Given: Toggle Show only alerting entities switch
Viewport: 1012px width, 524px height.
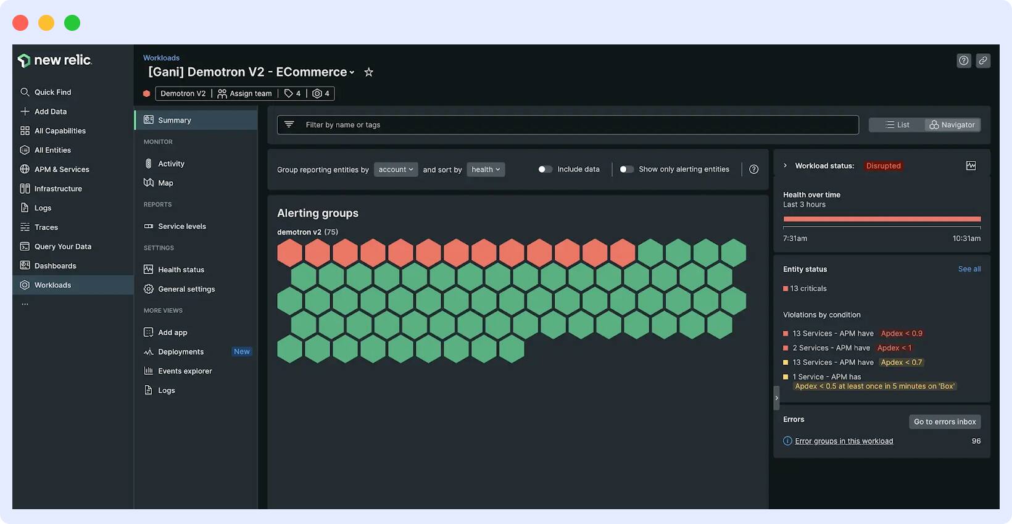Looking at the screenshot, I should (x=626, y=169).
